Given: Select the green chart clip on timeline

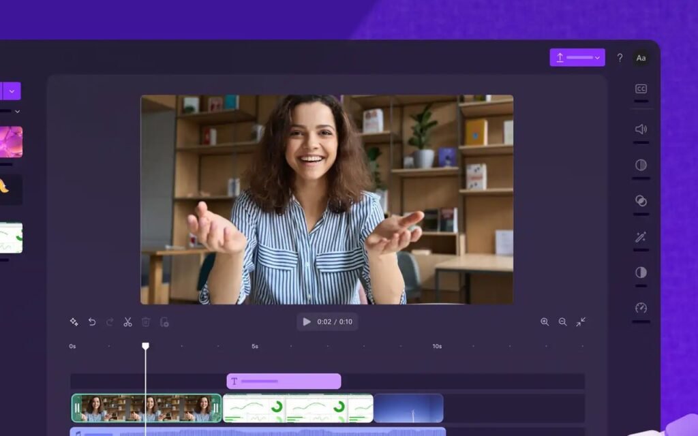Looking at the screenshot, I should click(x=298, y=408).
